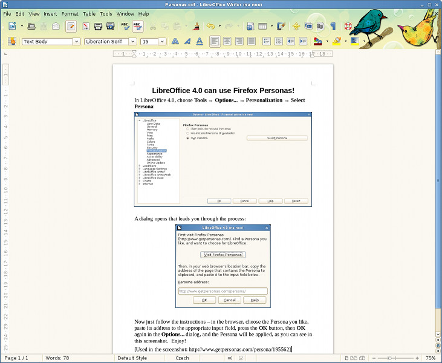442x363 pixels.
Task: Expand the Liberation Serif font name dropdown
Action: (133, 42)
